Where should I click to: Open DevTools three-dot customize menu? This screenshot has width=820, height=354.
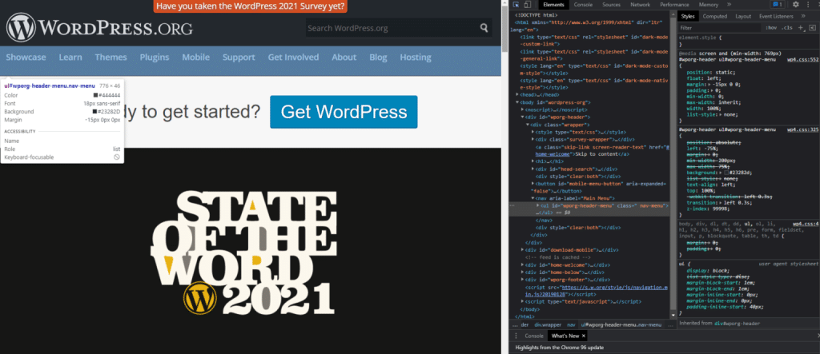807,4
